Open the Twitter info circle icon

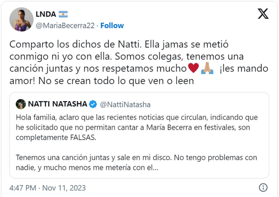pos(263,187)
